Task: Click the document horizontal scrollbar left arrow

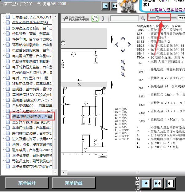Action: click(64, 172)
